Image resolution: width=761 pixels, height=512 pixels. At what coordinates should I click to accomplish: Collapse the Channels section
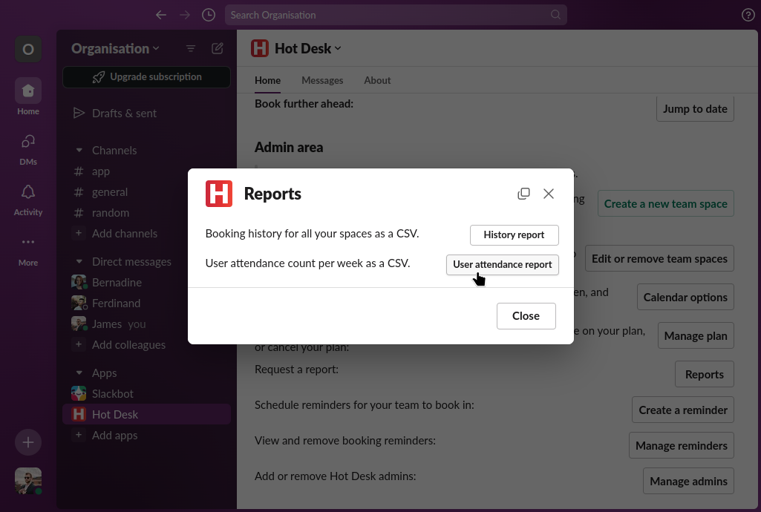coord(79,151)
